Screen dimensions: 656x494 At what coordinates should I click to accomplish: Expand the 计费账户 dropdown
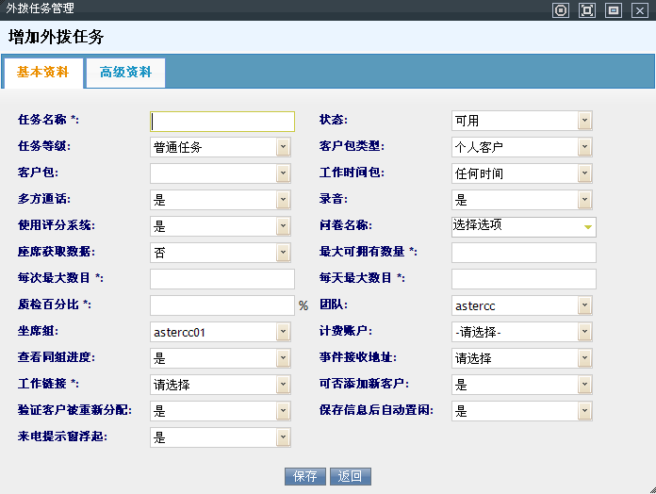point(522,332)
